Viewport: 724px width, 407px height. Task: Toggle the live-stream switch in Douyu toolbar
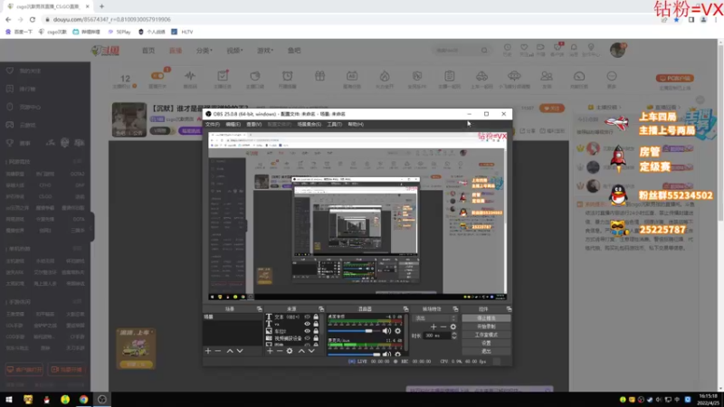pos(157,76)
